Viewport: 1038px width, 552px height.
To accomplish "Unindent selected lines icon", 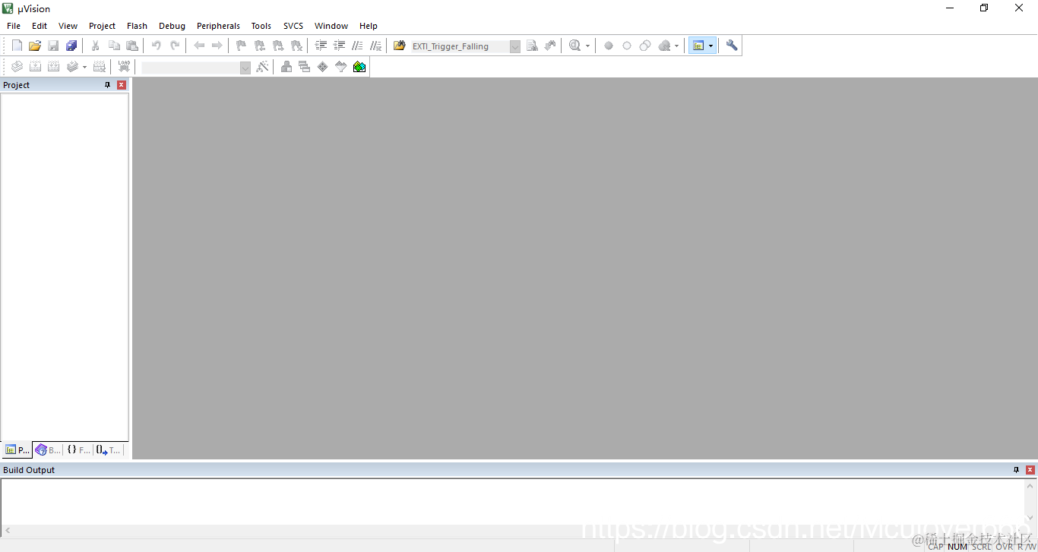I will 339,46.
